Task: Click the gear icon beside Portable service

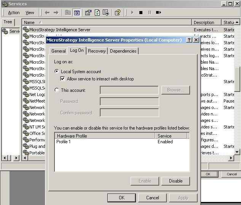Action: pyautogui.click(x=26, y=152)
